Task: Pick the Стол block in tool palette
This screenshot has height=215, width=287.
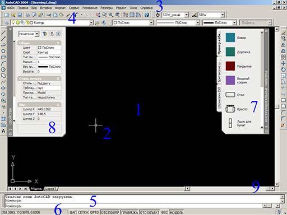Action: pyautogui.click(x=230, y=95)
